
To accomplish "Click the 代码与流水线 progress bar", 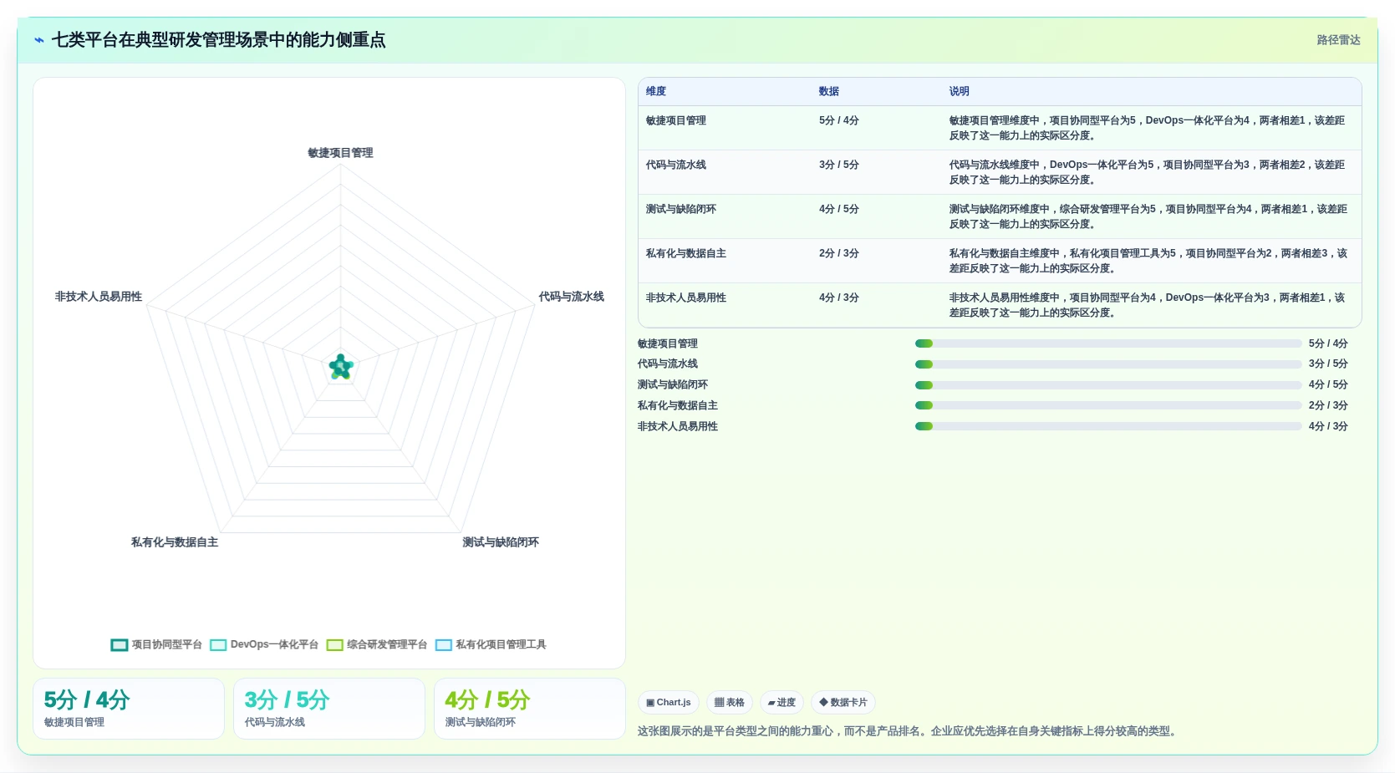I will tap(1108, 364).
